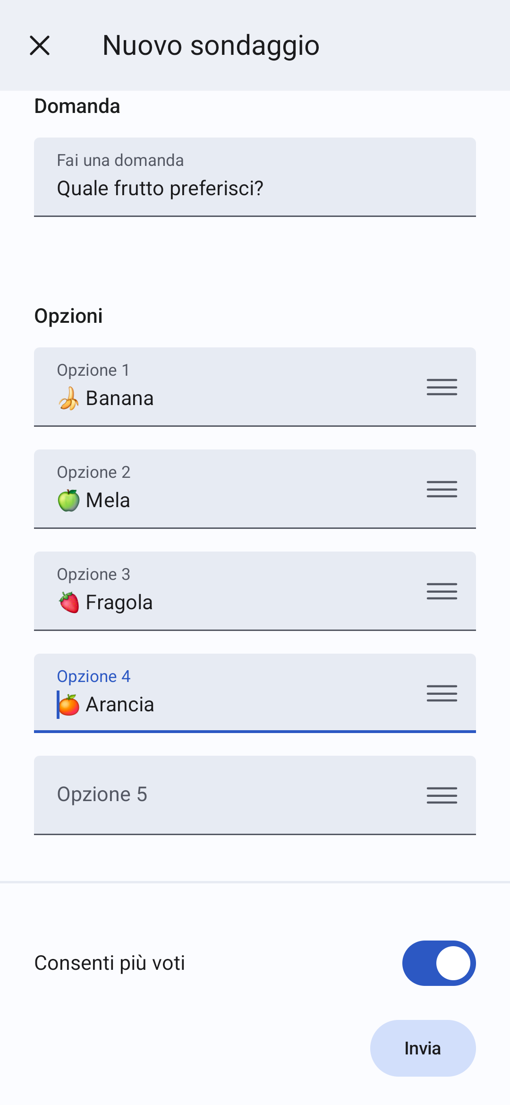The image size is (510, 1105).
Task: Click the strawberry emoji in option 3
Action: point(69,603)
